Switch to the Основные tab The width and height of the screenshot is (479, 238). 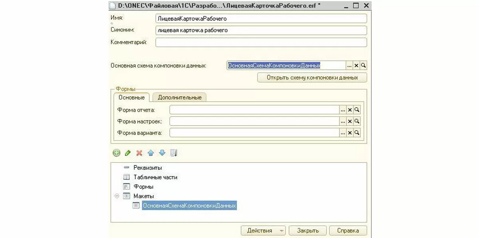(x=132, y=97)
